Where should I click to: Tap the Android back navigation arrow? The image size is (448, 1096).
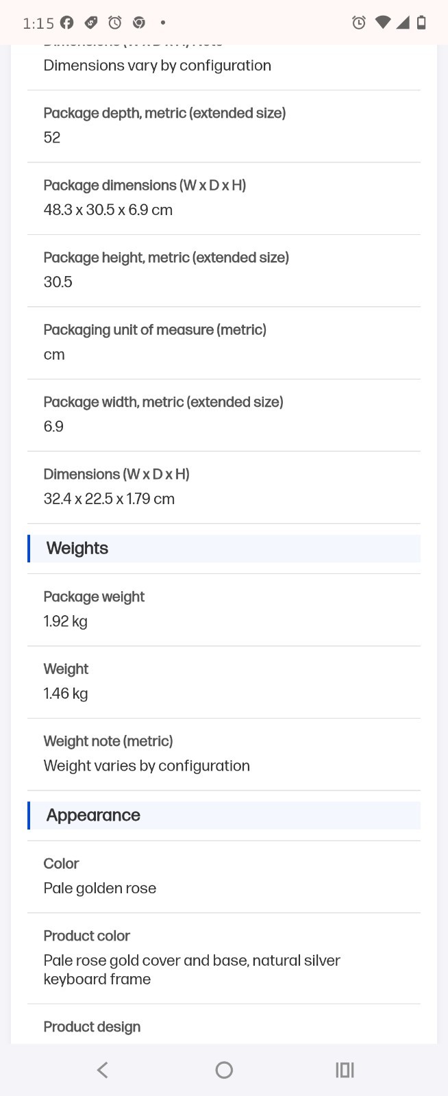click(103, 1070)
